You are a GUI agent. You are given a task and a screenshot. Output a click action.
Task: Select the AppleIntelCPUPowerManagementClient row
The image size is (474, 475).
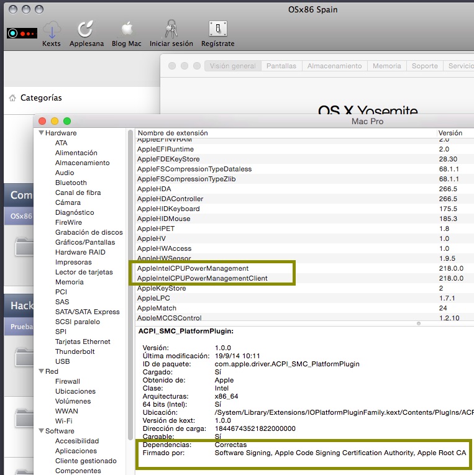tap(304, 278)
